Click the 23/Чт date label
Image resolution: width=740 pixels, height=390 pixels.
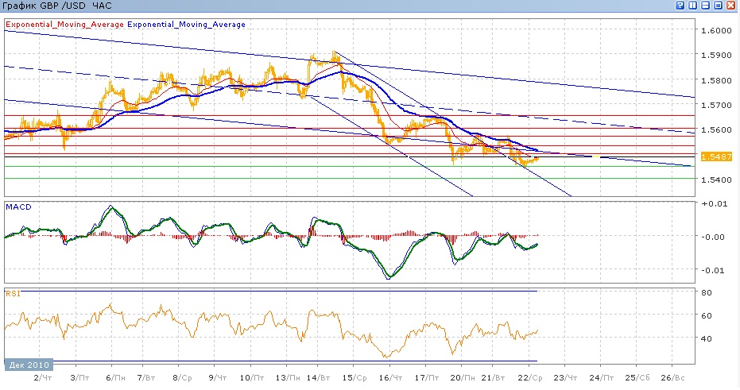pyautogui.click(x=565, y=378)
